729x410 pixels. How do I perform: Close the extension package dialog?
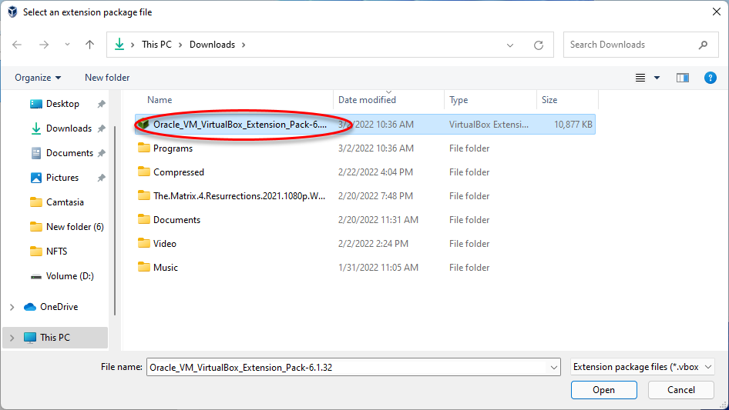(x=717, y=12)
